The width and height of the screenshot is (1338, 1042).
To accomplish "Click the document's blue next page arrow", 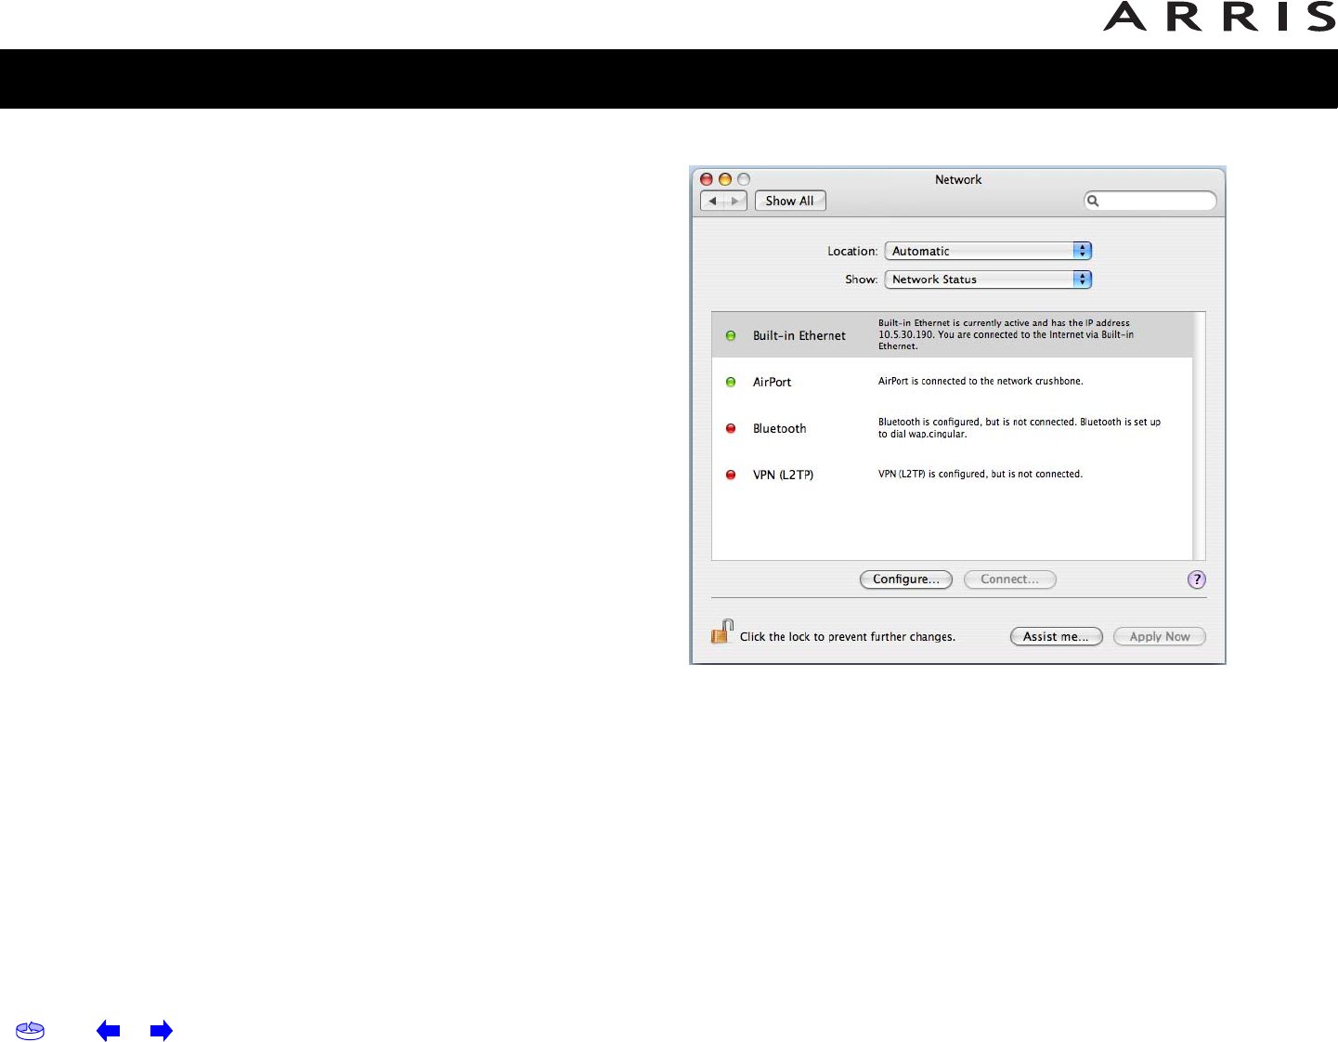I will click(x=162, y=1030).
